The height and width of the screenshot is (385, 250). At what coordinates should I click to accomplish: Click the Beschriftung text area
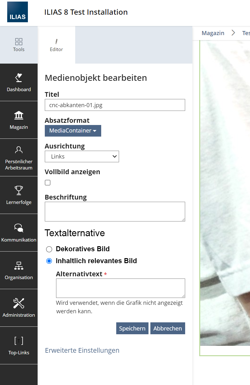click(x=115, y=211)
